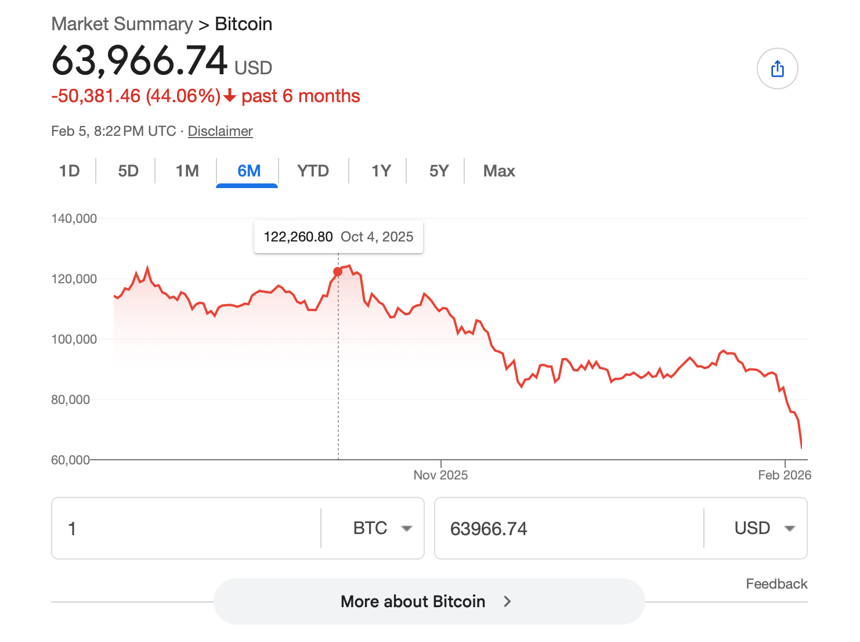Select the 6M time range tab
This screenshot has width=860, height=642.
[x=249, y=171]
